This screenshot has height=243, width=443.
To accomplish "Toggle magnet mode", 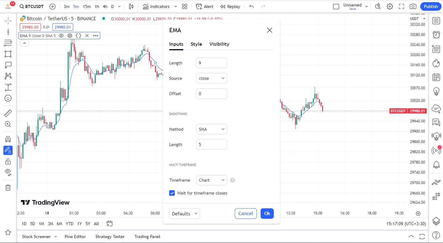I will click(x=8, y=139).
